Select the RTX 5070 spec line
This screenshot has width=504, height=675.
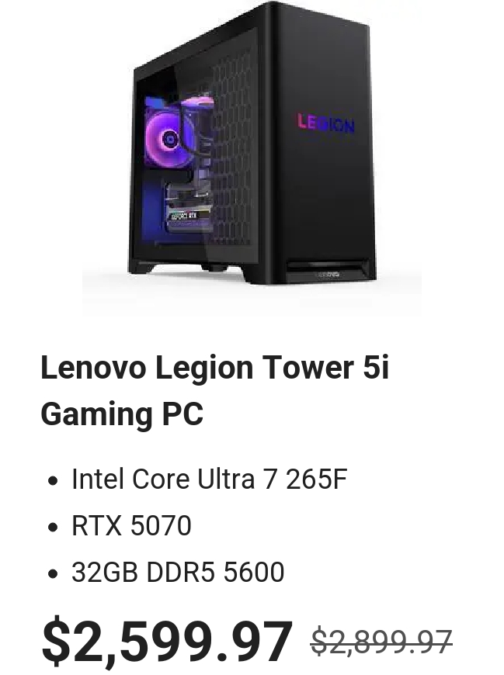(131, 525)
